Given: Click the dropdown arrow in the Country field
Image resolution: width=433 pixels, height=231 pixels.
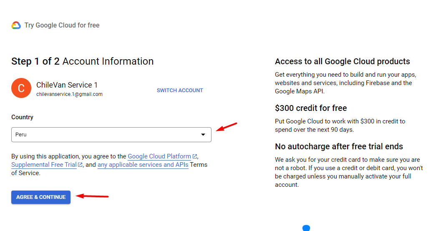Looking at the screenshot, I should coord(203,135).
